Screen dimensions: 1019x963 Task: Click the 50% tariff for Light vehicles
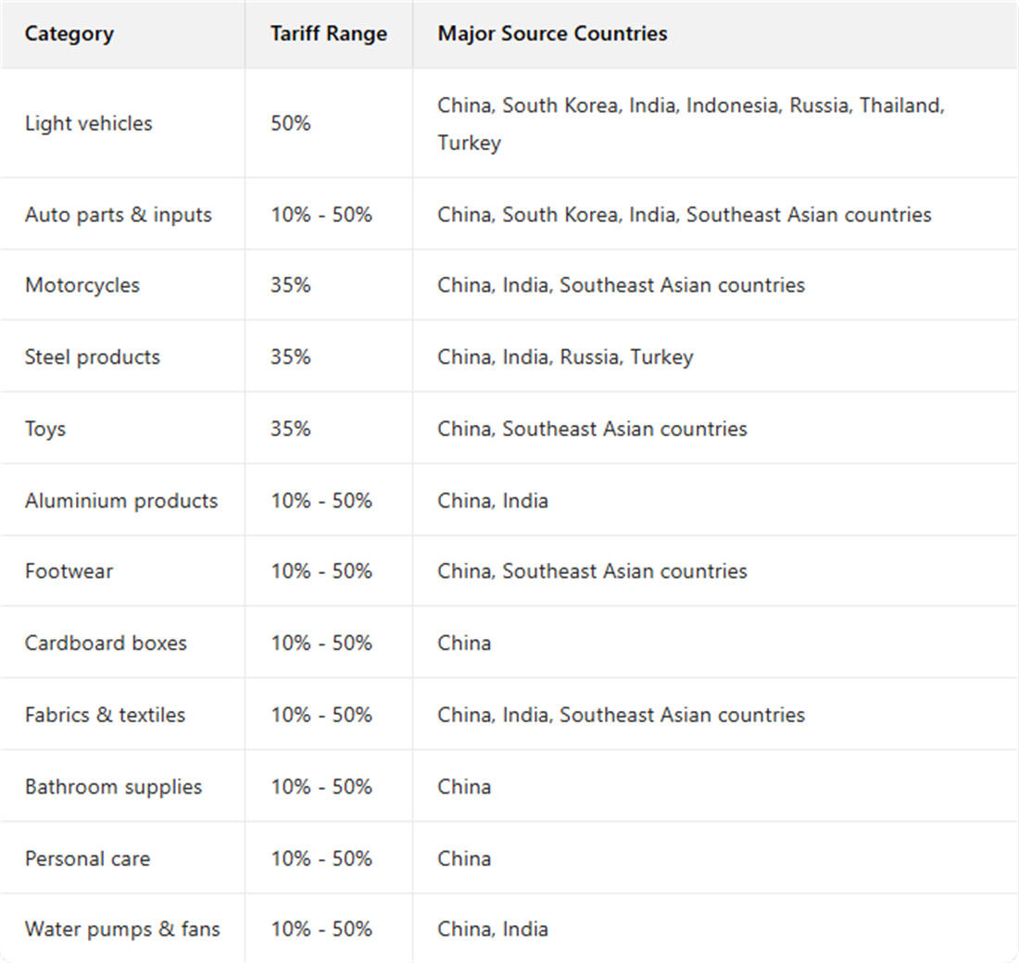coord(291,124)
